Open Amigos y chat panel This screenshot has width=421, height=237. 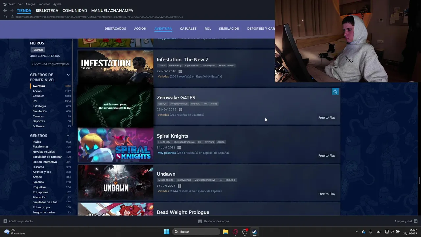tap(406, 221)
